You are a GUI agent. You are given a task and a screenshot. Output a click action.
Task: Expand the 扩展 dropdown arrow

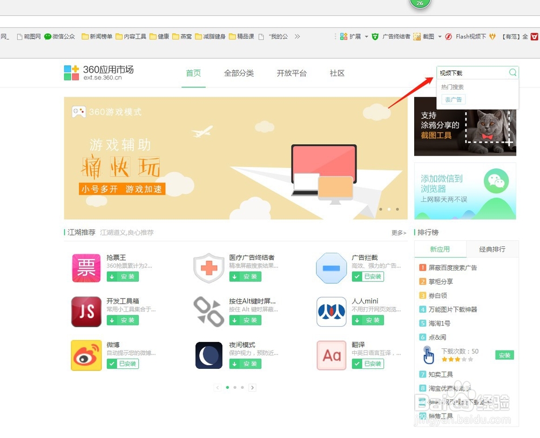pyautogui.click(x=367, y=37)
